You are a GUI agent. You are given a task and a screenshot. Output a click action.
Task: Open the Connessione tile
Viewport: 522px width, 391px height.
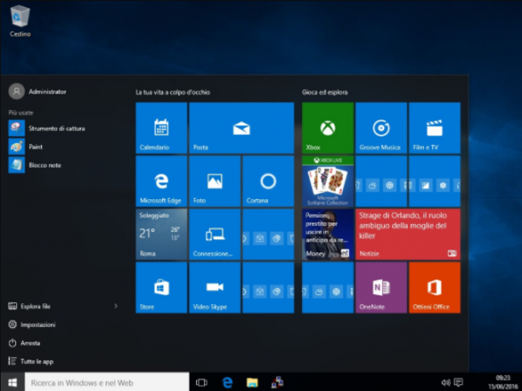coord(215,234)
